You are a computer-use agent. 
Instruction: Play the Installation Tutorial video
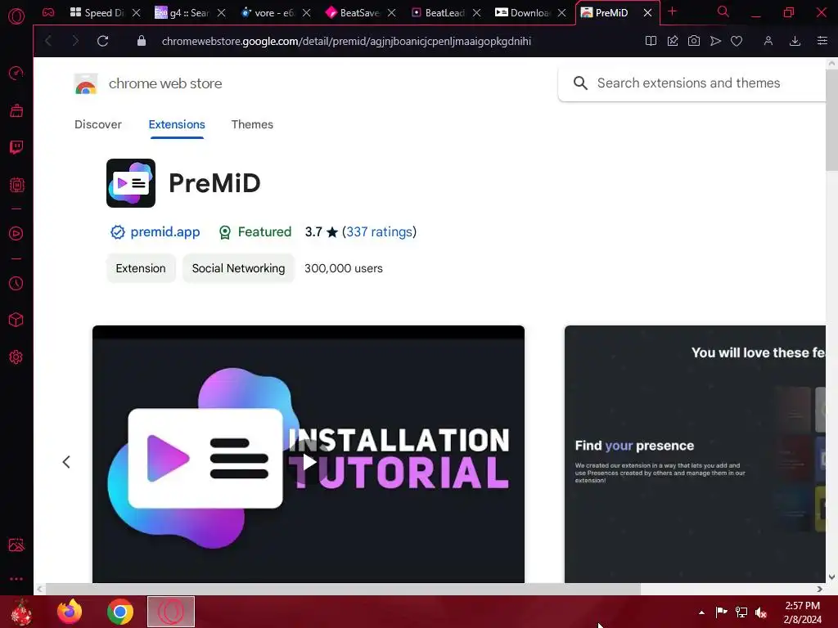309,462
